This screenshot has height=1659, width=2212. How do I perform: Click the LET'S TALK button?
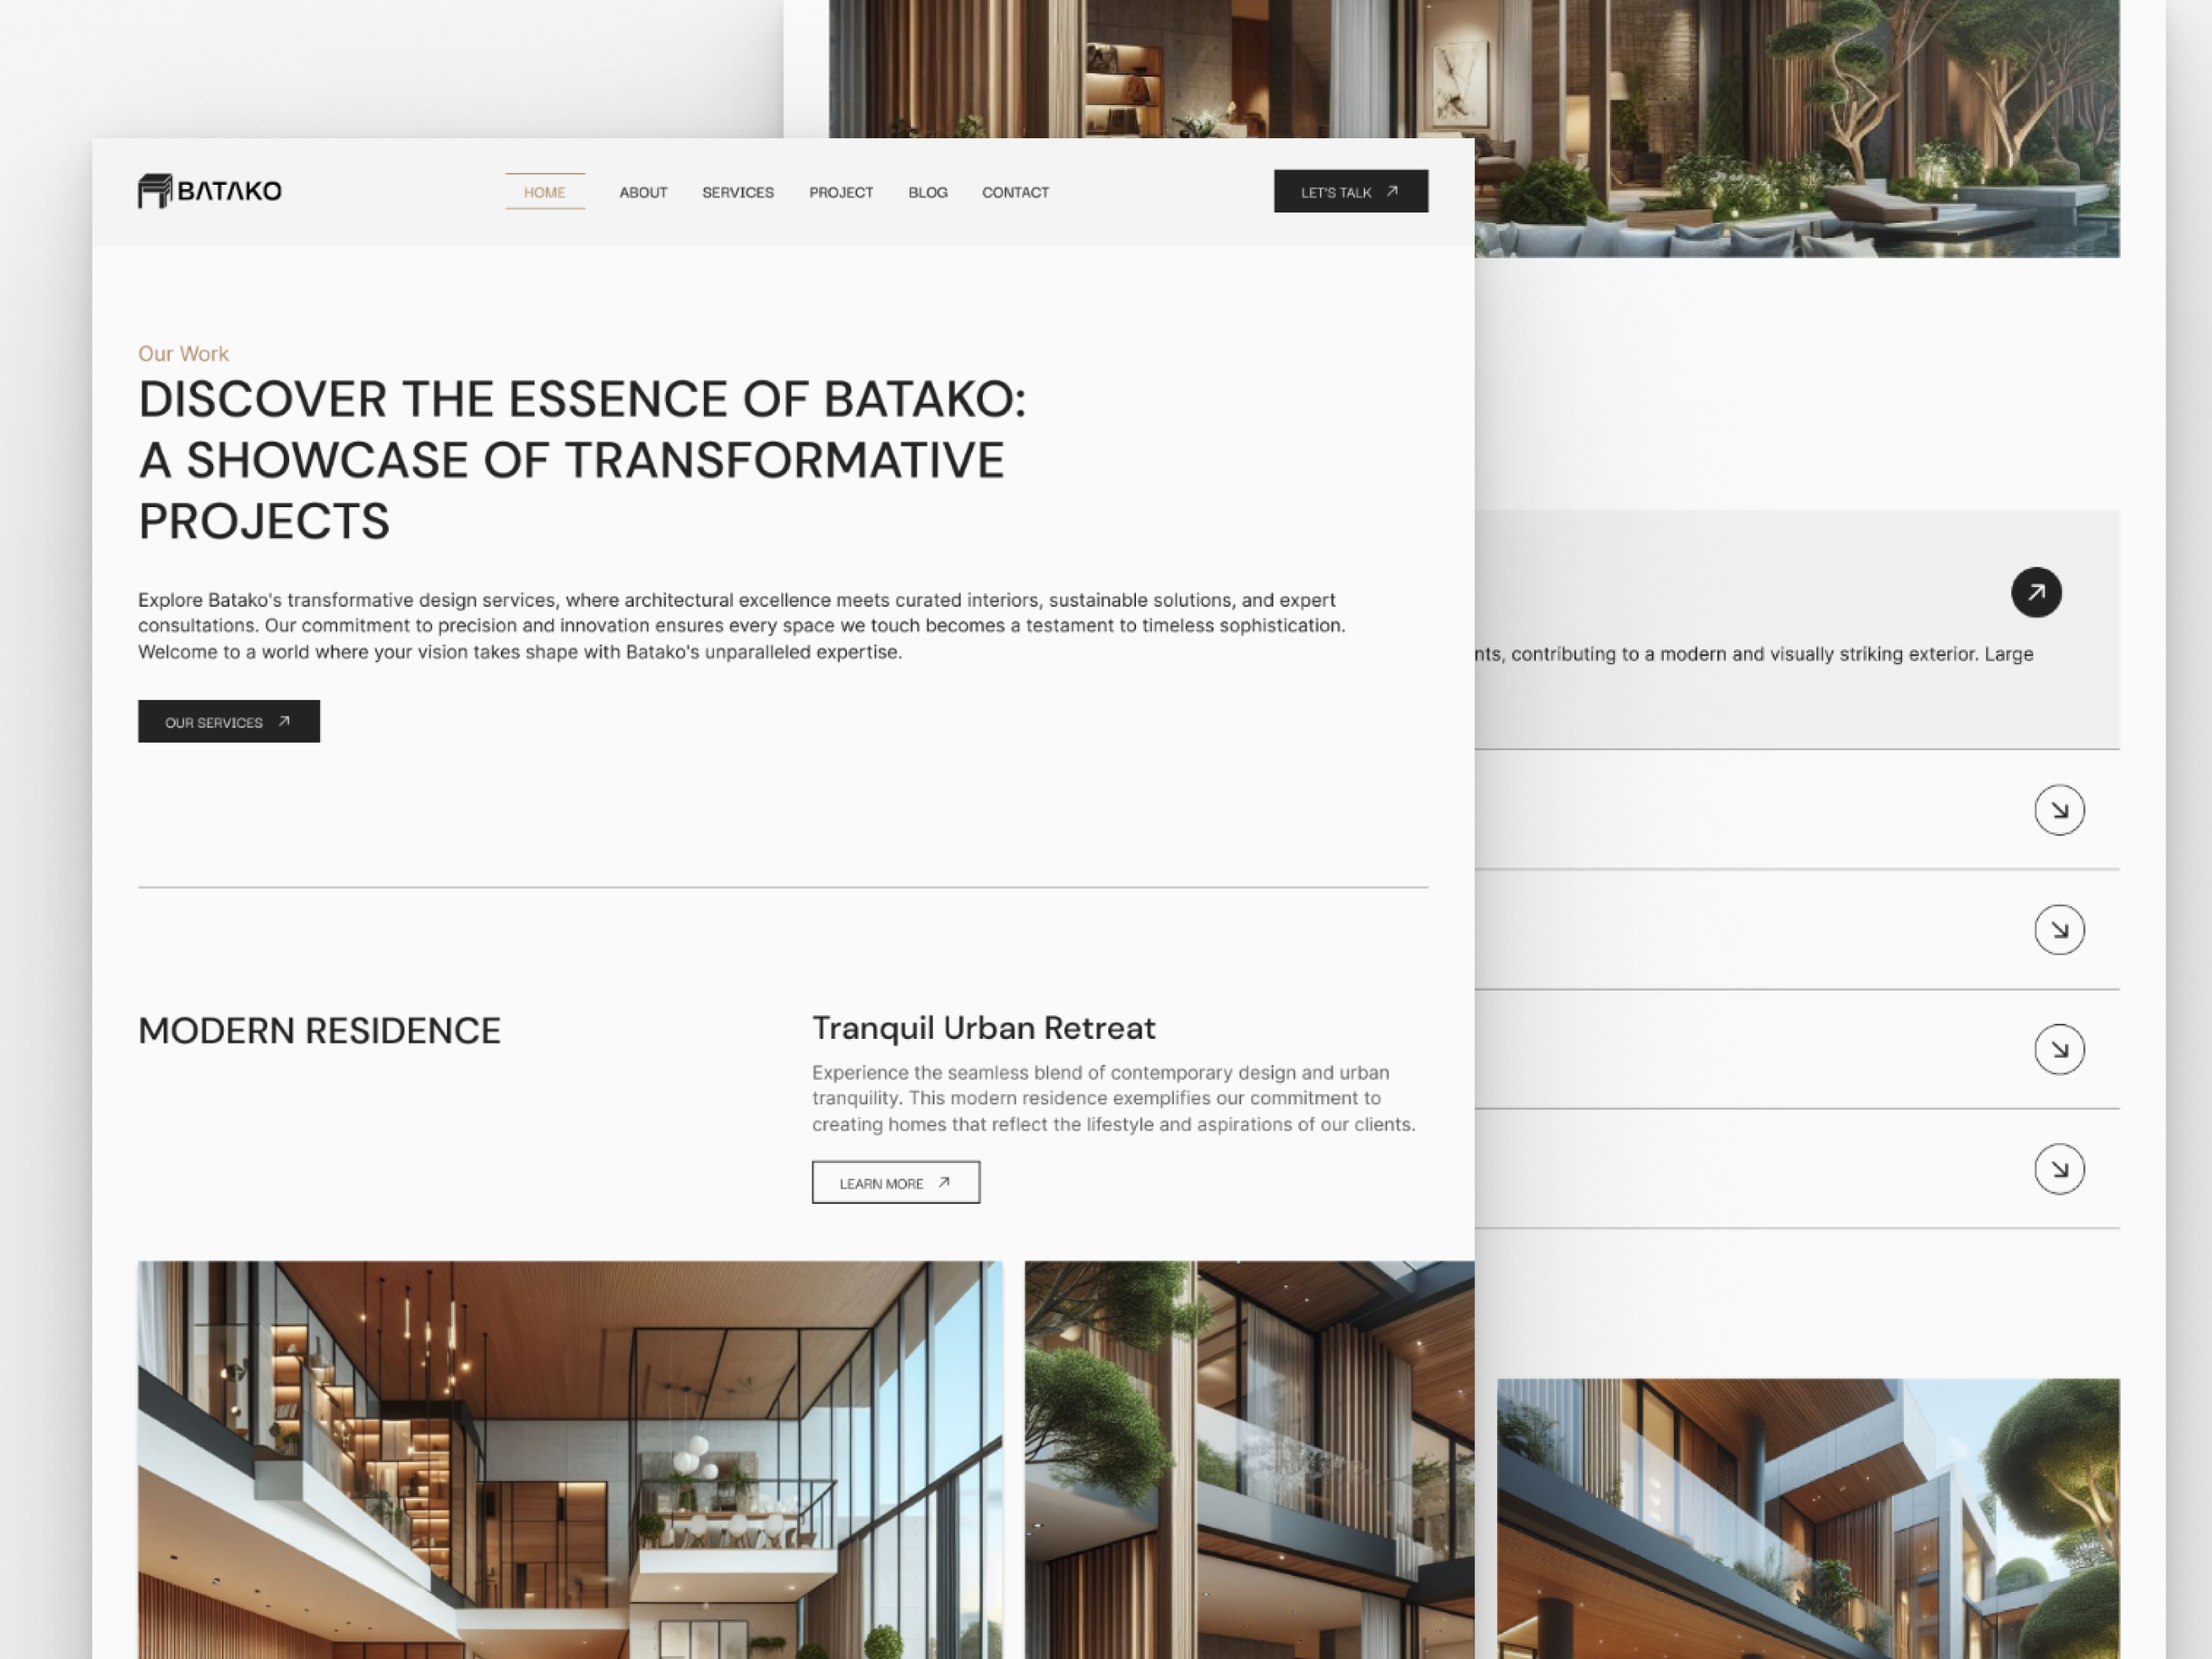[1352, 192]
